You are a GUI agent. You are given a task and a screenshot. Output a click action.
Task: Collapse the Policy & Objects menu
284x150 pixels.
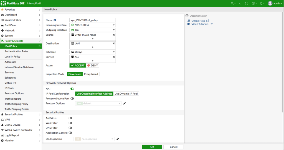21,41
